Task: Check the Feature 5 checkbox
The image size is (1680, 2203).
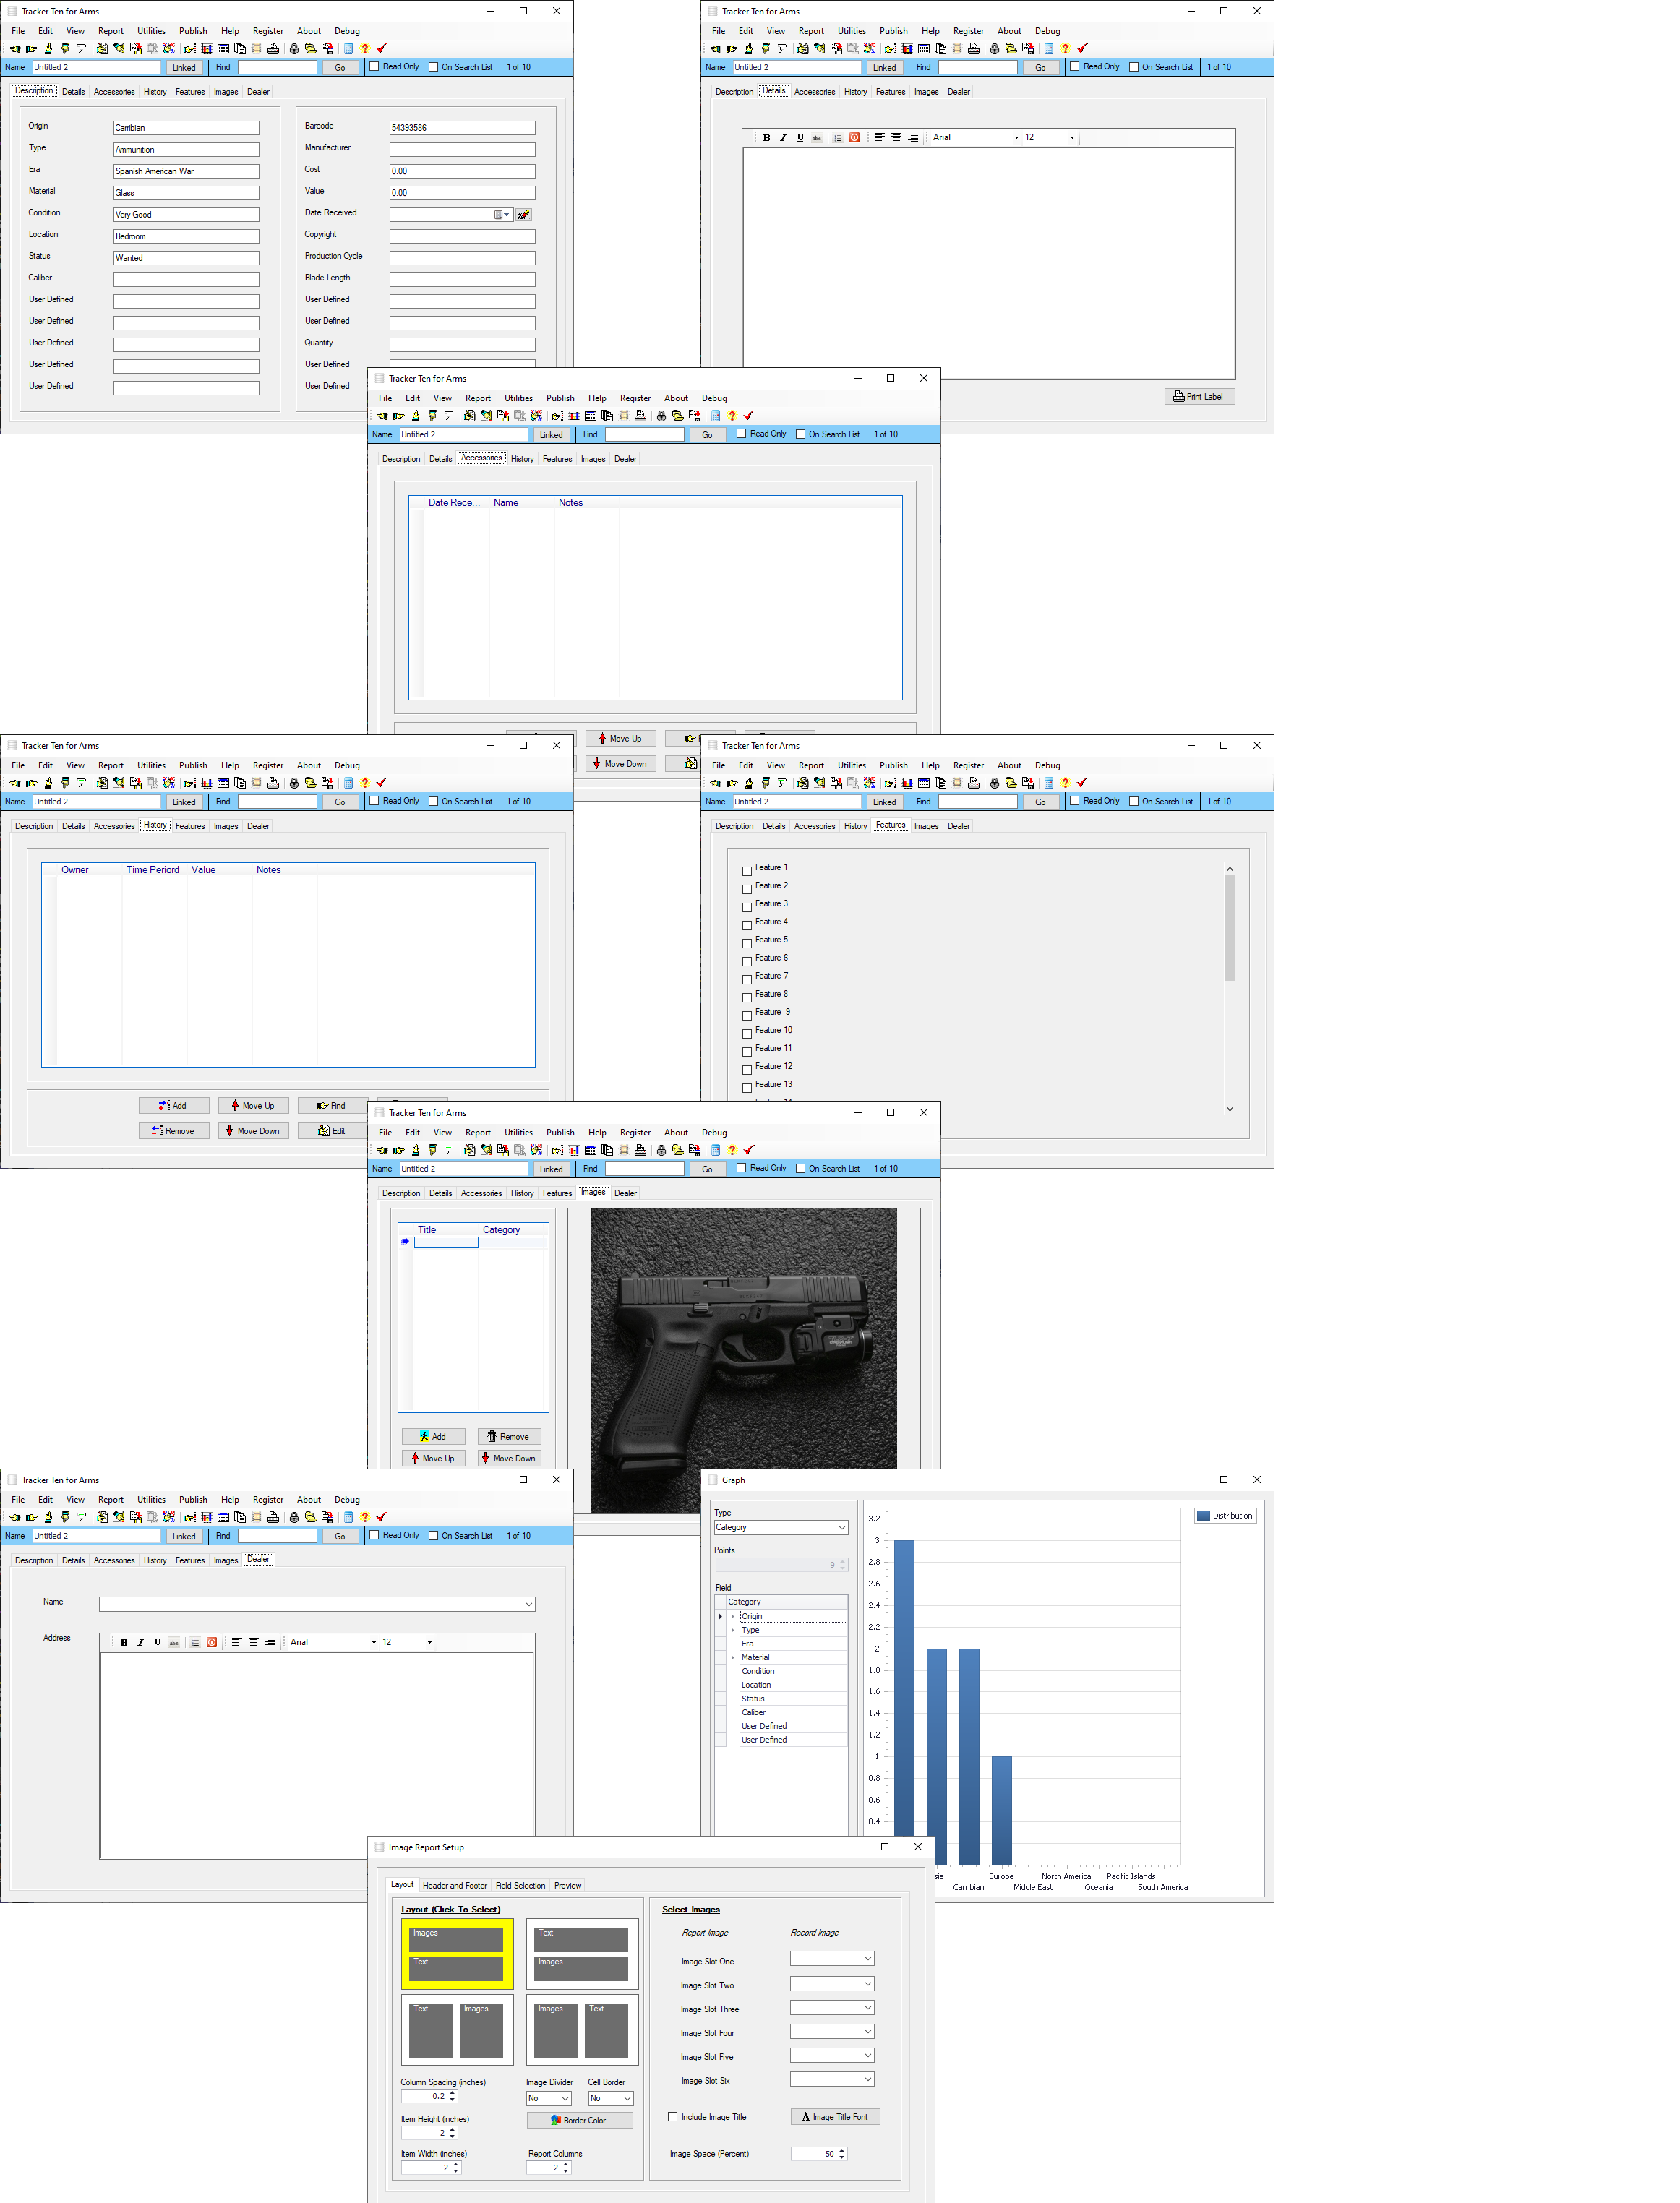Action: (747, 942)
